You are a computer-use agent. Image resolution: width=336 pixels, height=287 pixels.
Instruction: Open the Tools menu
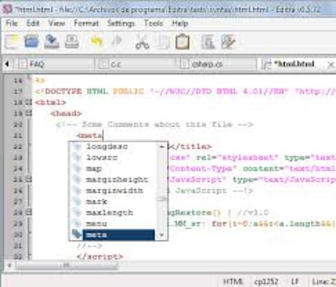tap(153, 23)
